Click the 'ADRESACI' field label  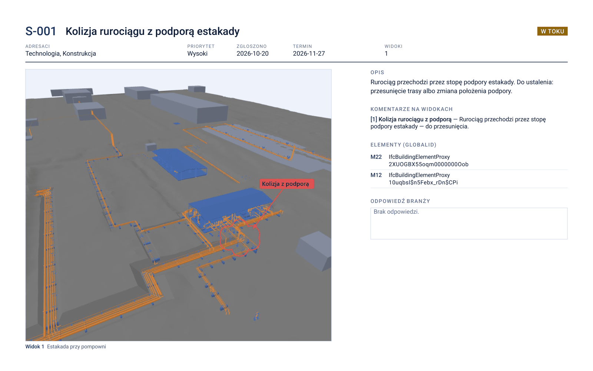coord(37,46)
